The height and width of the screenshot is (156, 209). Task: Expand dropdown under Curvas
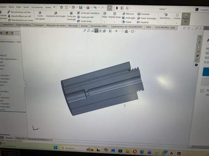tap(176, 23)
